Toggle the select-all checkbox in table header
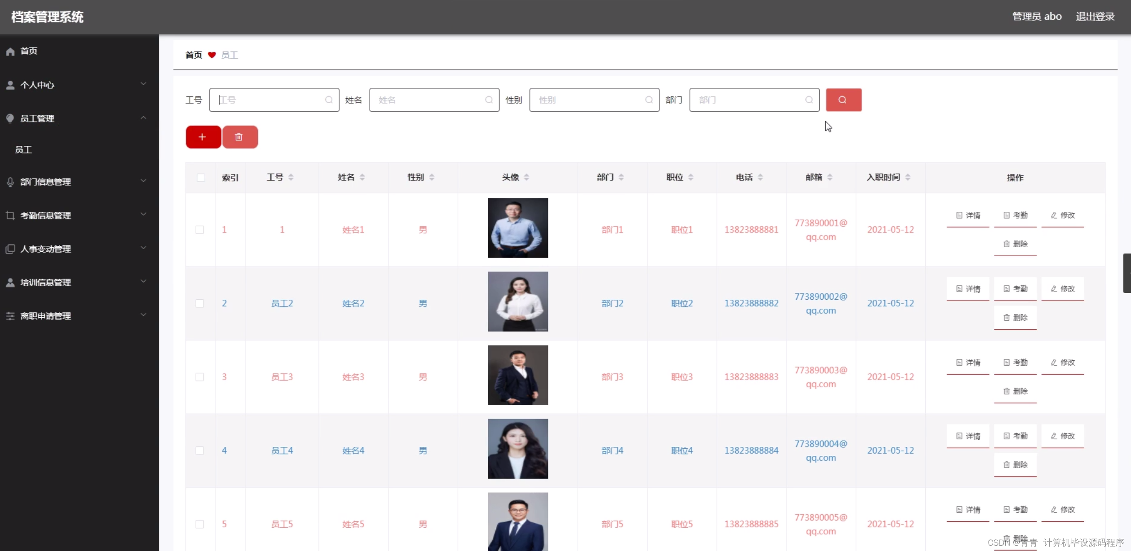This screenshot has height=551, width=1131. (x=201, y=178)
